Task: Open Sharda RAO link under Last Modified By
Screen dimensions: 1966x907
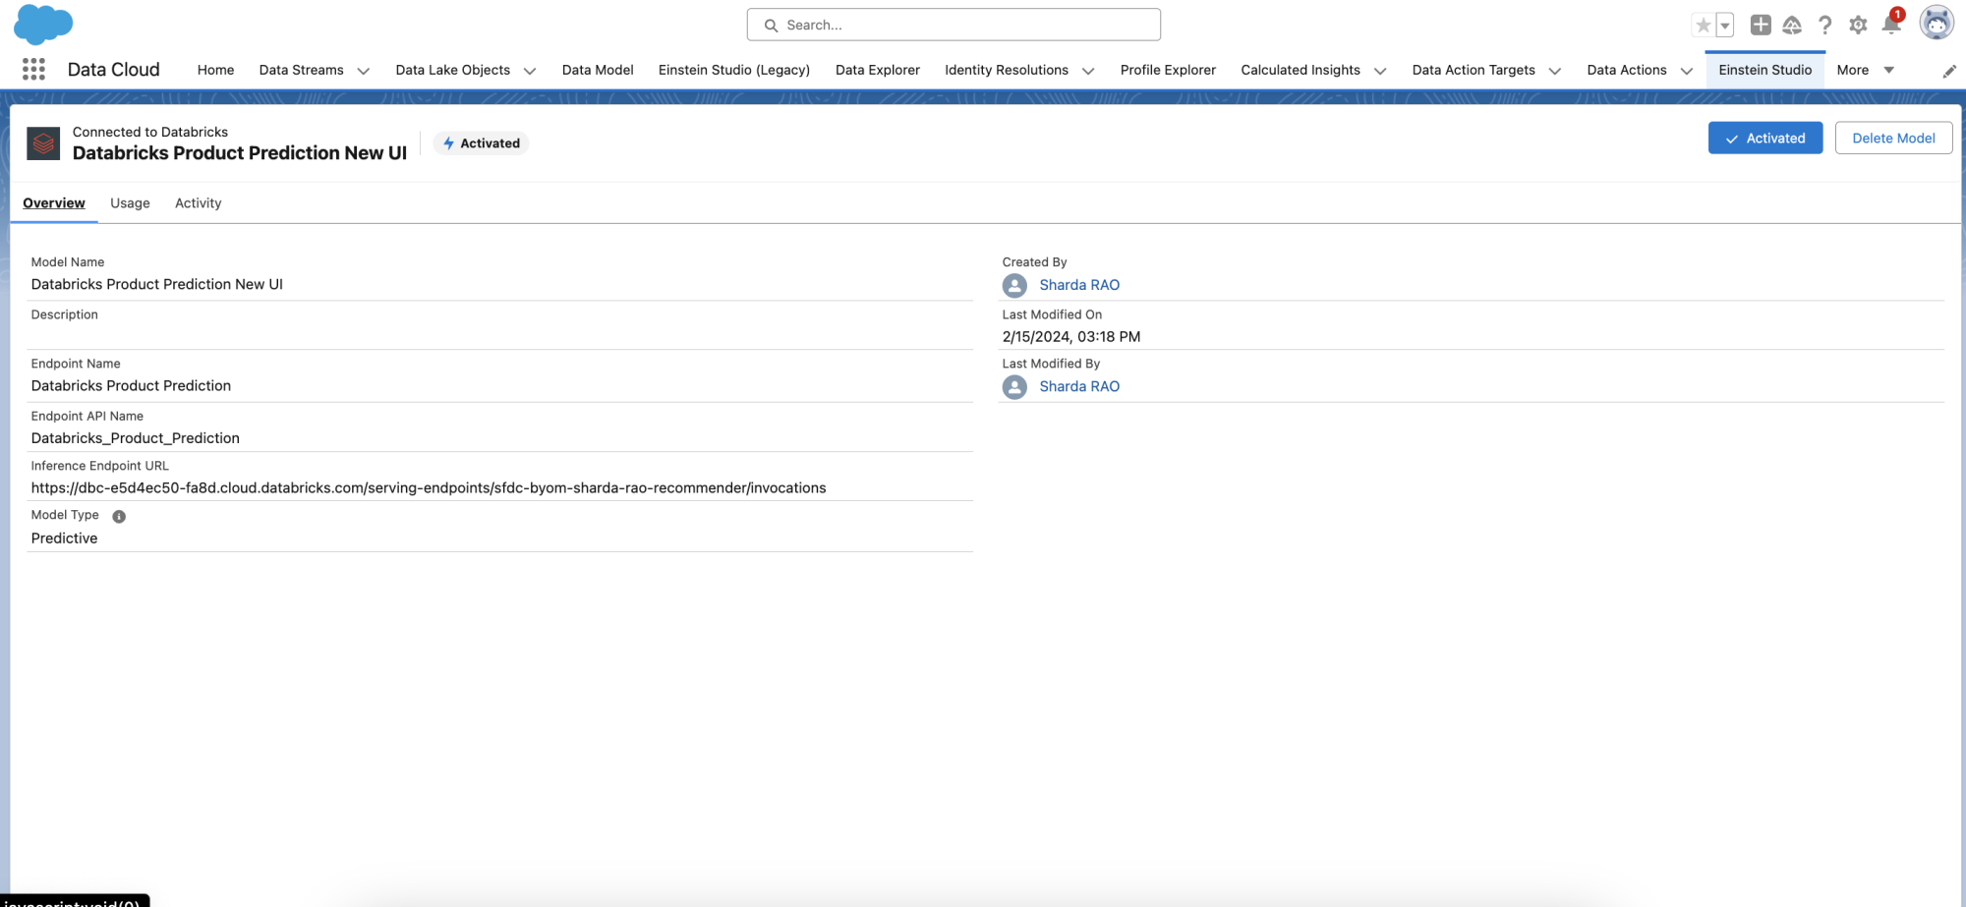Action: pos(1079,387)
